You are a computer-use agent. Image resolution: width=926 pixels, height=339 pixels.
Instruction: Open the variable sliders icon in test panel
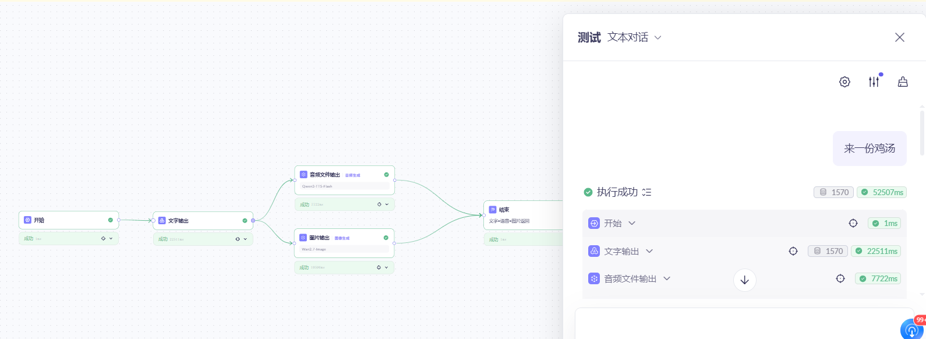point(874,82)
